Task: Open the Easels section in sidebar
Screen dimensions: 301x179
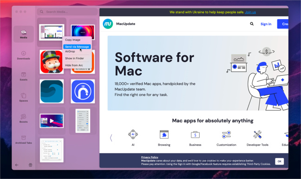Action: (x=23, y=76)
